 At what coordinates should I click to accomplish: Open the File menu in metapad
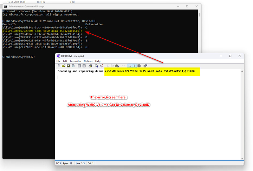58,61
